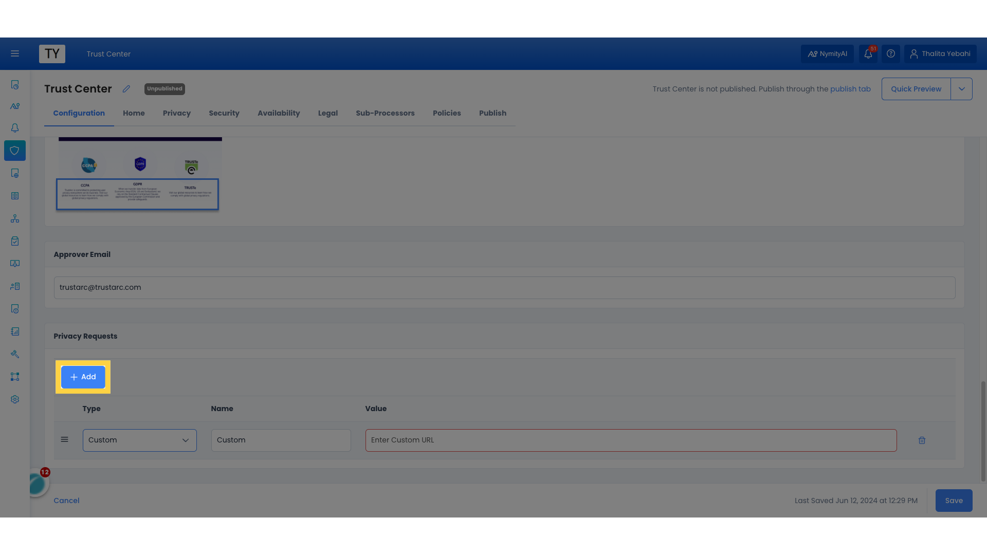
Task: Open the settings gear at sidebar bottom
Action: (15, 399)
